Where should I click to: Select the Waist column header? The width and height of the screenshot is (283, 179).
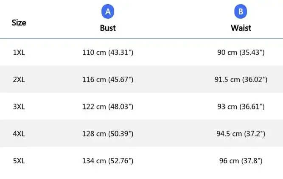coord(241,28)
